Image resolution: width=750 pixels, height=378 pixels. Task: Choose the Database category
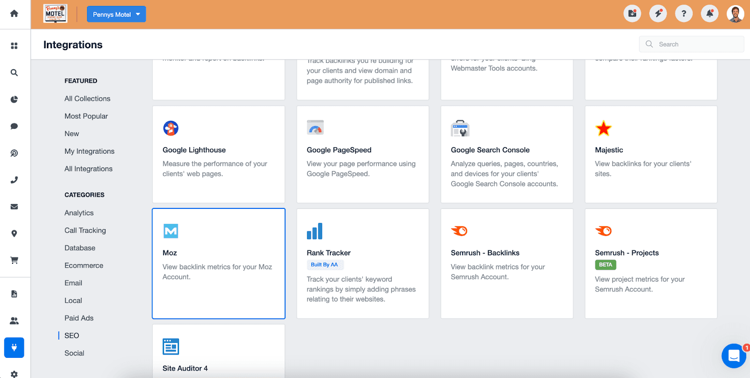click(80, 248)
